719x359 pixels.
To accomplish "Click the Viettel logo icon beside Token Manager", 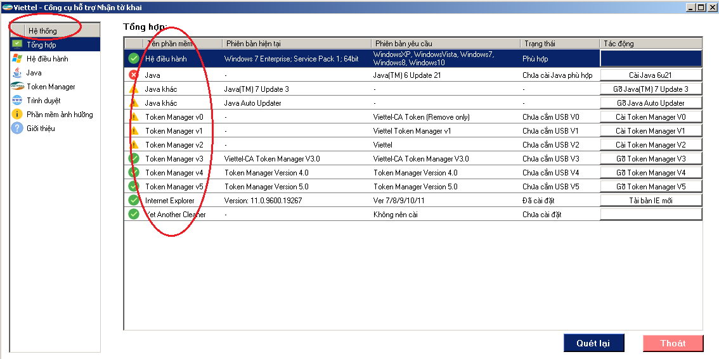I will tap(17, 87).
